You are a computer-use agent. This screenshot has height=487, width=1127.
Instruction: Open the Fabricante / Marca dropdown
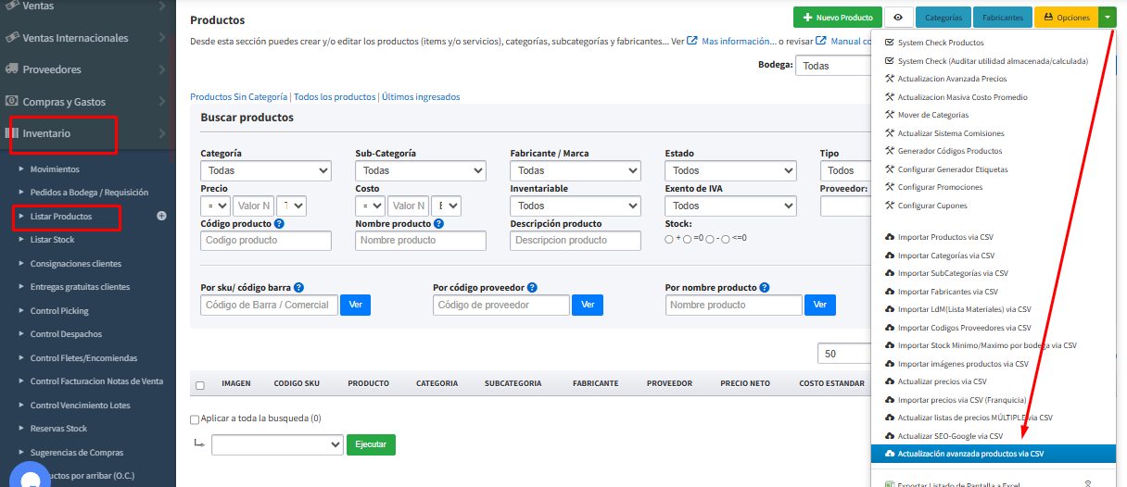[575, 170]
